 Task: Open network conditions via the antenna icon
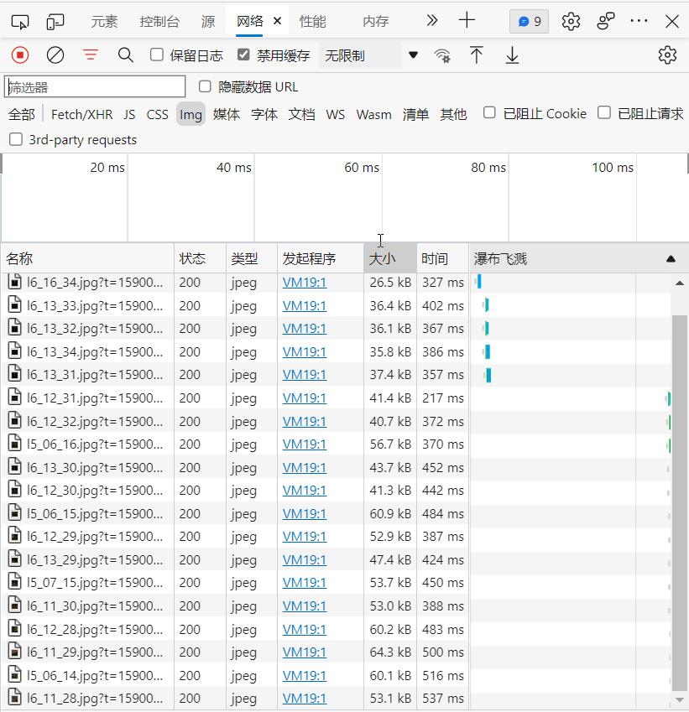tap(442, 55)
